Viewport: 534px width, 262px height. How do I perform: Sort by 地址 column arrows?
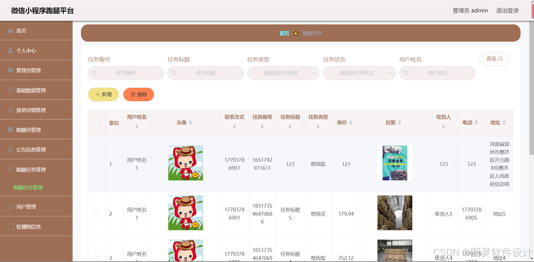[x=504, y=123]
